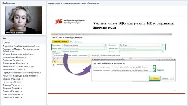
Task: Click the presenter webcam video thumbnail
Action: pyautogui.click(x=23, y=20)
